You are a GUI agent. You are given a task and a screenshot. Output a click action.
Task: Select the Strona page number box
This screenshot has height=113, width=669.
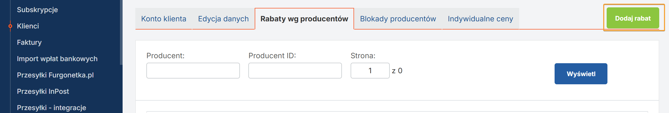tap(370, 71)
